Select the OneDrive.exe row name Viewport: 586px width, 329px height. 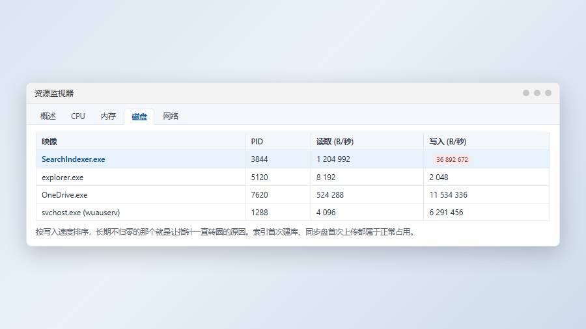tap(64, 195)
